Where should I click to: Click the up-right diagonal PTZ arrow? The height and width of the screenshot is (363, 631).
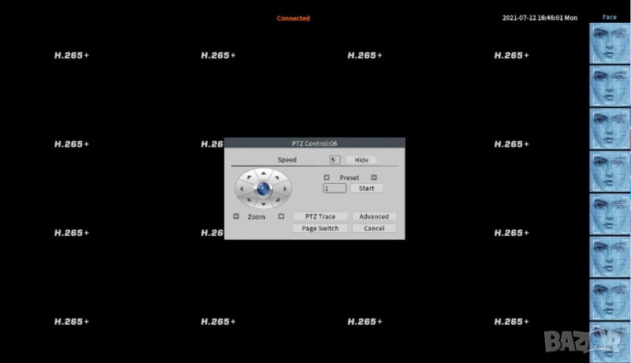(x=278, y=178)
